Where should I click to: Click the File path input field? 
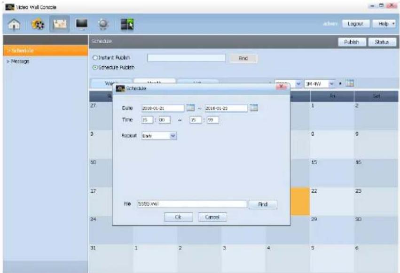point(192,204)
